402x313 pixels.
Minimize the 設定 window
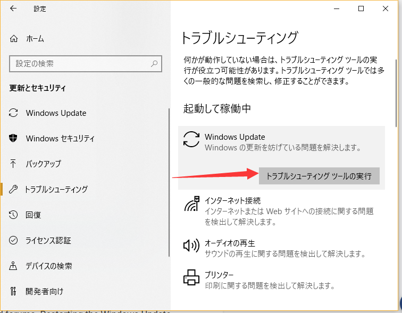pos(337,9)
